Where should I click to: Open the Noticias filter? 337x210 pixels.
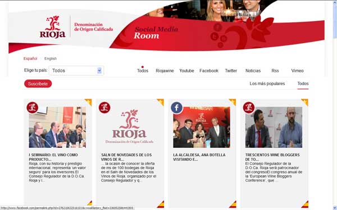[253, 71]
